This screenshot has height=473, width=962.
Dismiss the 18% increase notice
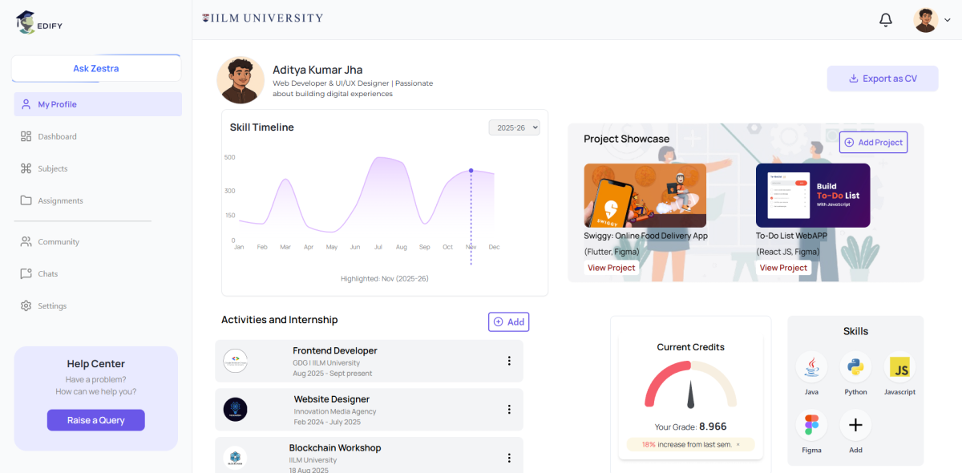pos(738,444)
